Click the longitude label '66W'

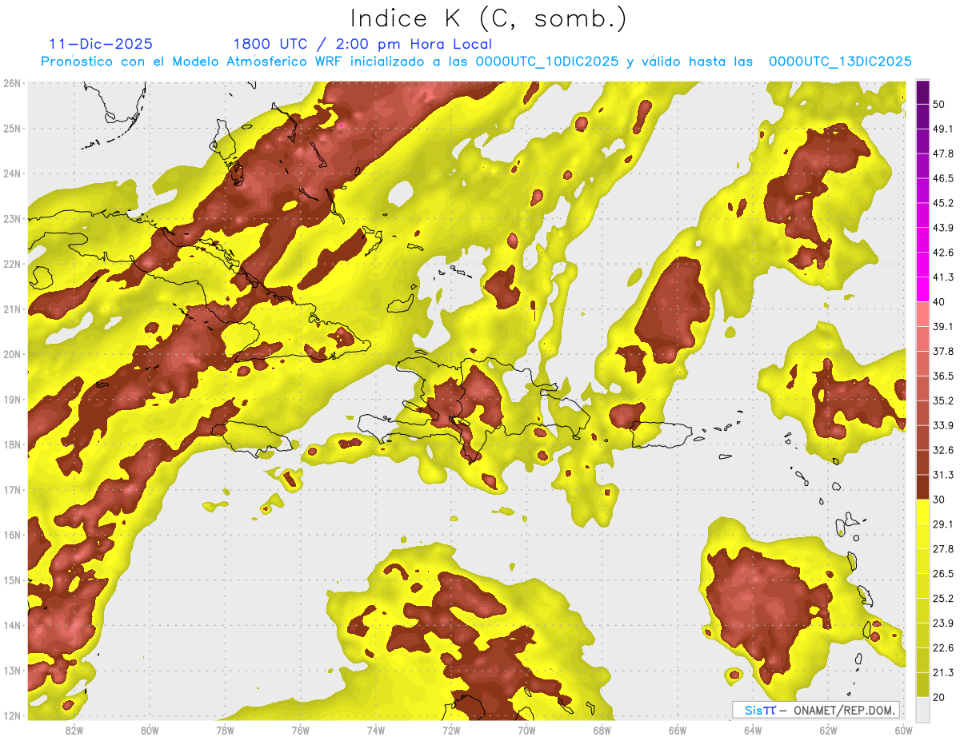coord(678,731)
